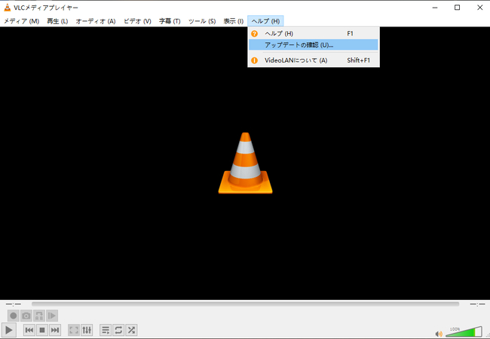Show the playlist
Viewport: 490px width, 339px height.
coord(106,330)
